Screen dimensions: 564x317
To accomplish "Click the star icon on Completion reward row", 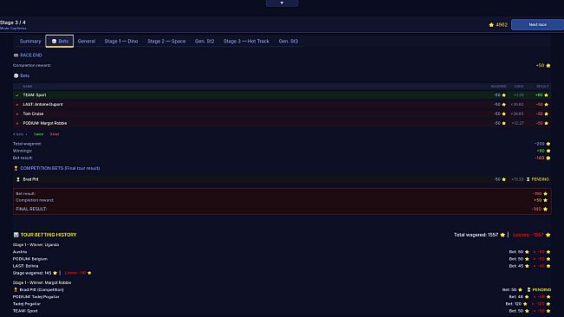I will 548,66.
